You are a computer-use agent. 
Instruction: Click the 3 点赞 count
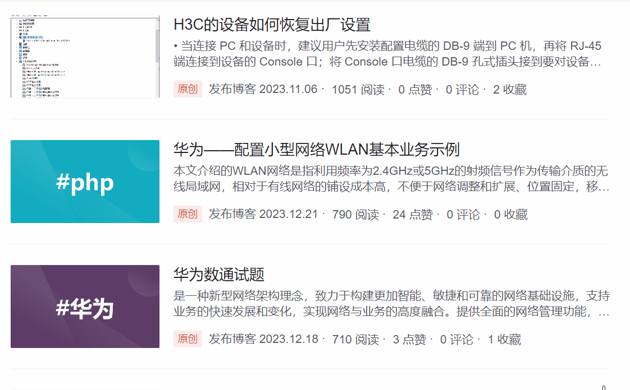(409, 340)
